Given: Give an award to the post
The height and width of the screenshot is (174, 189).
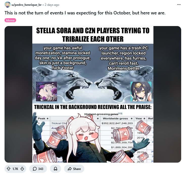Looking at the screenshot, I should point(56,169).
